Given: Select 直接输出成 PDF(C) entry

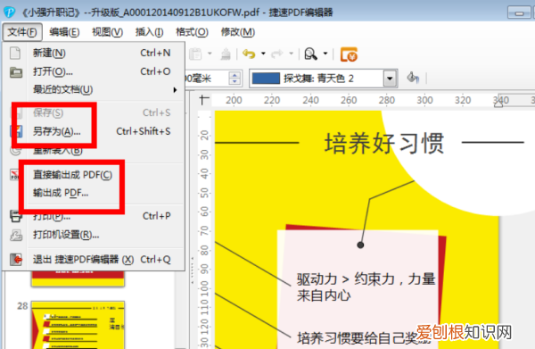Looking at the screenshot, I should pyautogui.click(x=94, y=175).
